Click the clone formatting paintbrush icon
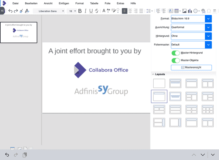 click(21, 11)
